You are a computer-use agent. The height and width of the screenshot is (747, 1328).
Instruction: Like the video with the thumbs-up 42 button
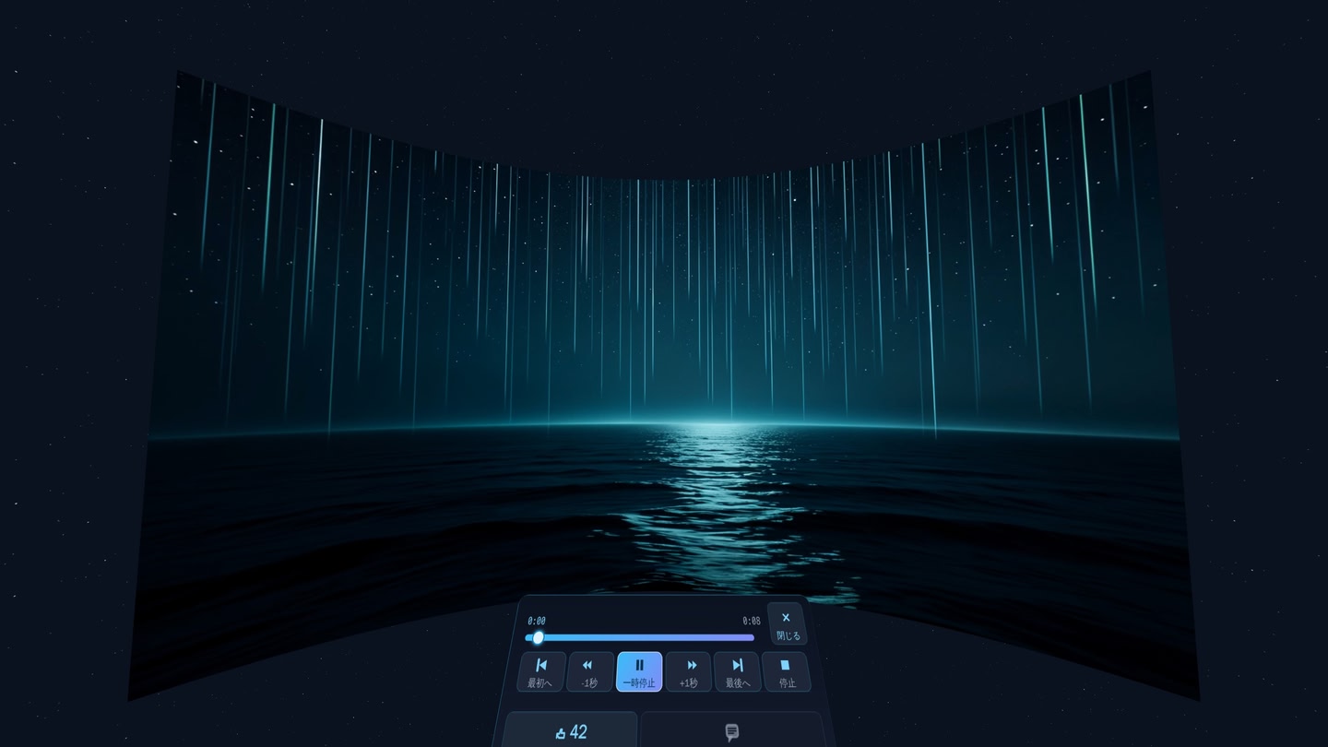pos(571,731)
